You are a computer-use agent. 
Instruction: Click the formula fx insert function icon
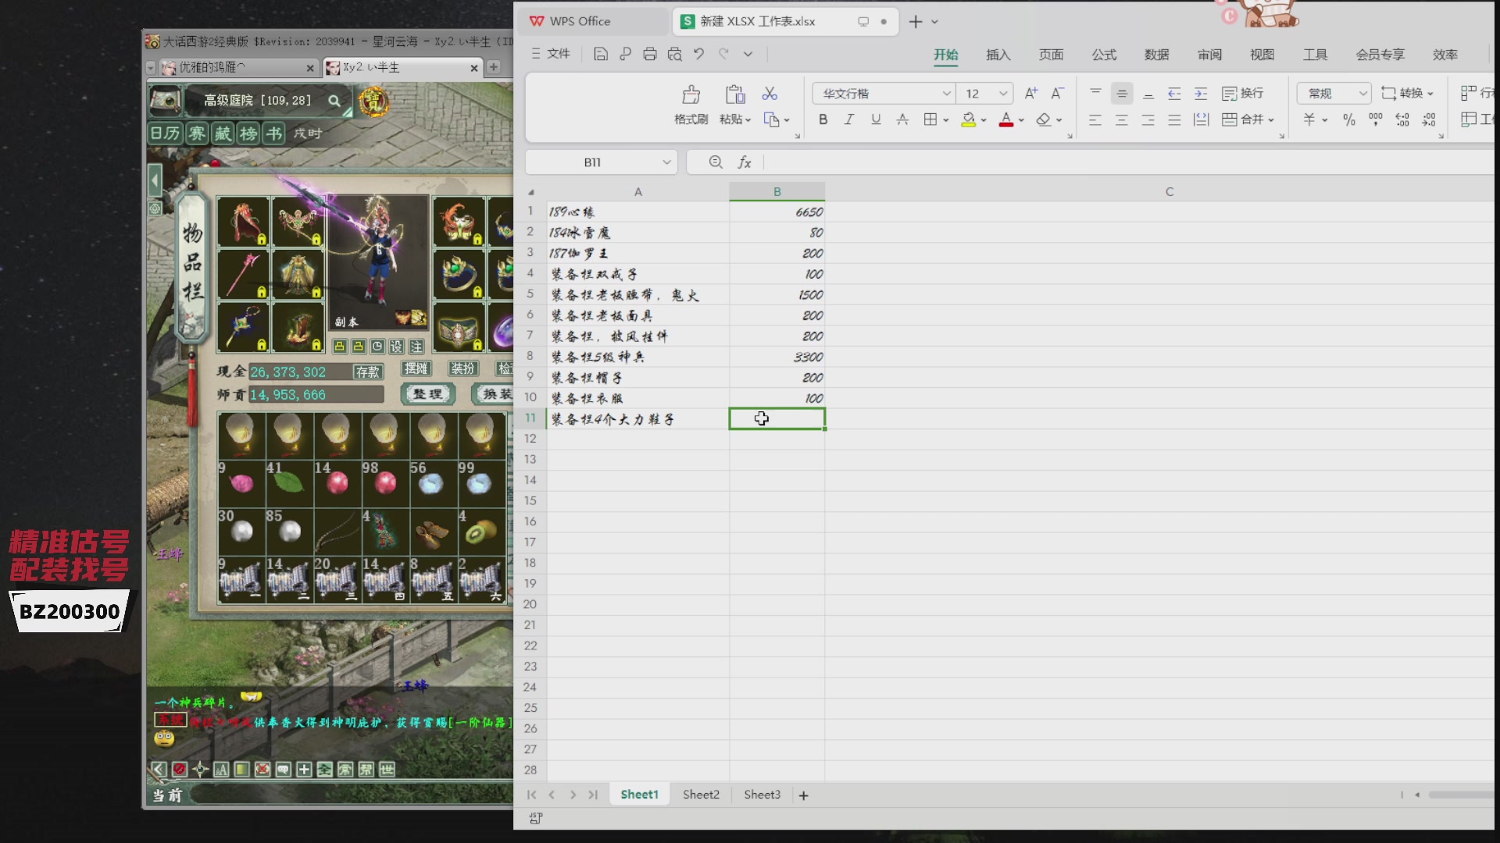coord(745,162)
